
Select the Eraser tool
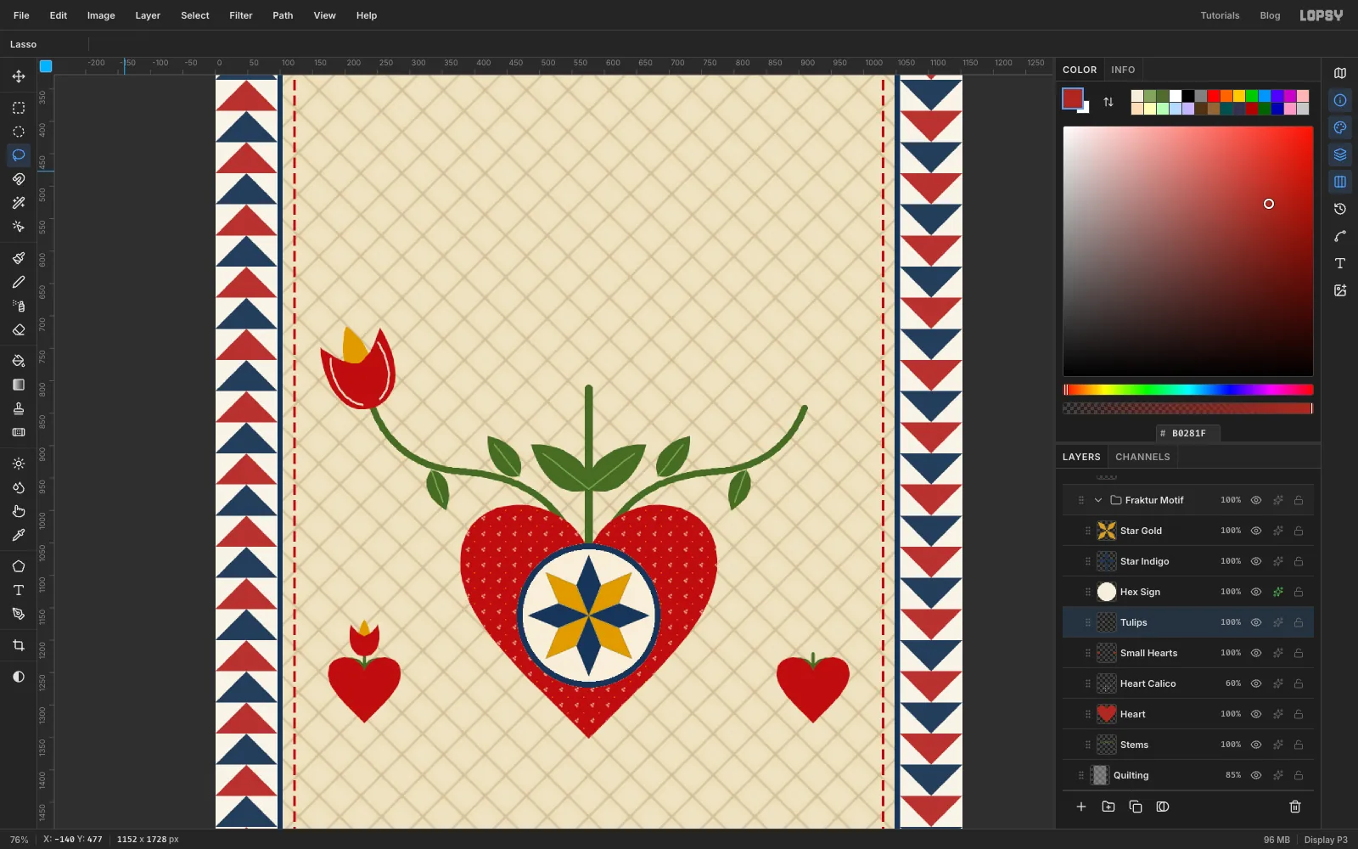click(x=19, y=329)
